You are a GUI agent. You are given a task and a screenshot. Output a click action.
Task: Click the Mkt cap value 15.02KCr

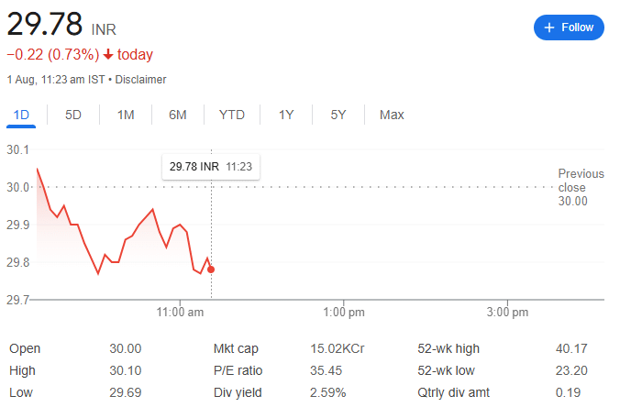click(x=337, y=349)
